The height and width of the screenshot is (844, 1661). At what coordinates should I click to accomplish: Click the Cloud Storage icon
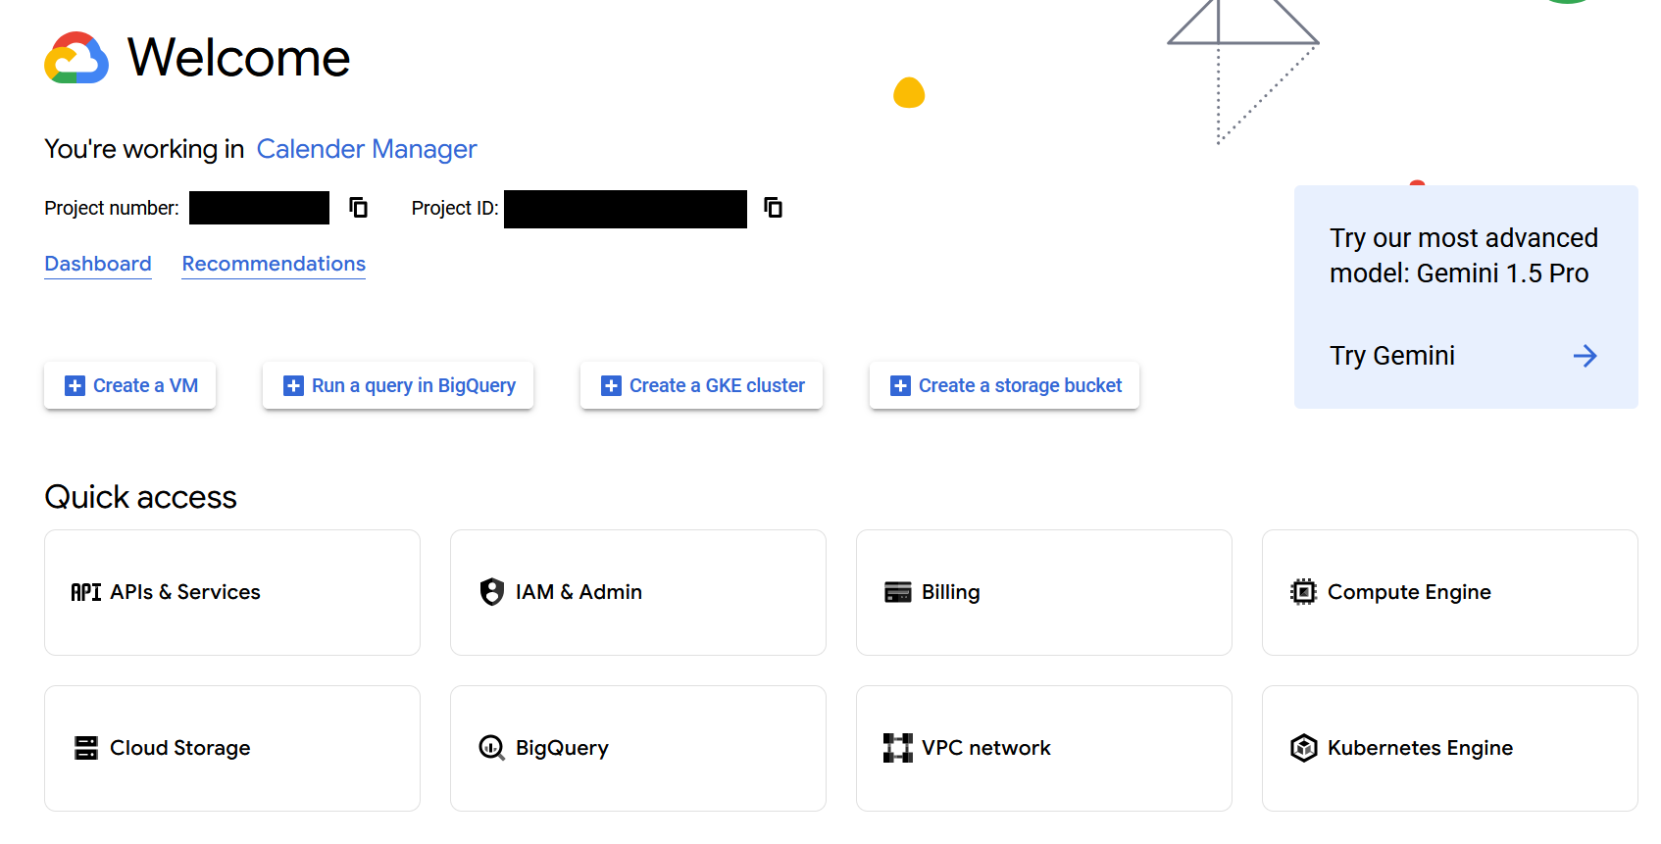[x=86, y=748]
